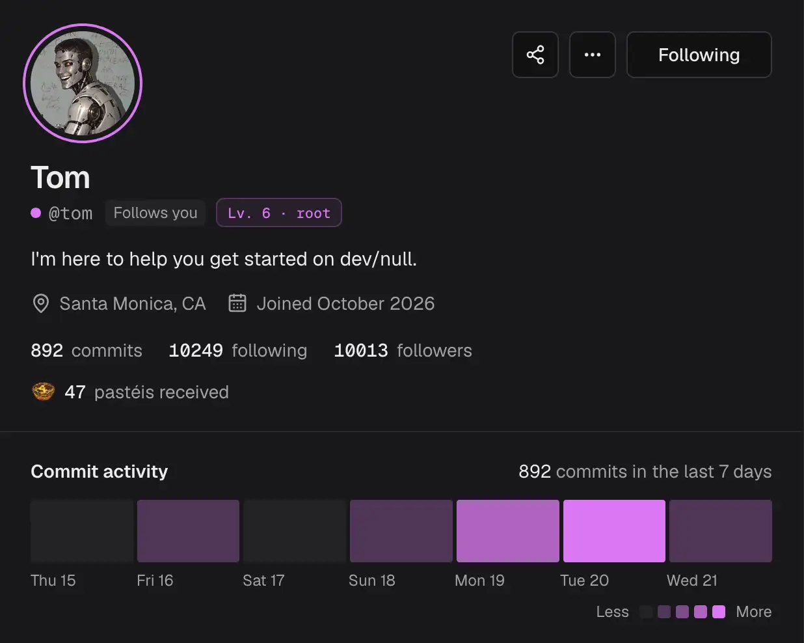Click the purple online status dot
This screenshot has height=643, width=804.
(x=36, y=213)
